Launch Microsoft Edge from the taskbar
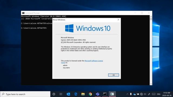This screenshot has height=97, width=173. click(76, 94)
